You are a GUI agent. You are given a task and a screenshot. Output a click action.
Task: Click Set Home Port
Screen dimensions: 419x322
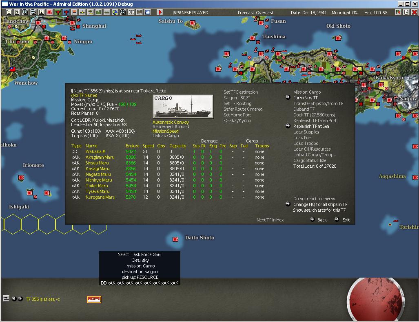pos(237,115)
